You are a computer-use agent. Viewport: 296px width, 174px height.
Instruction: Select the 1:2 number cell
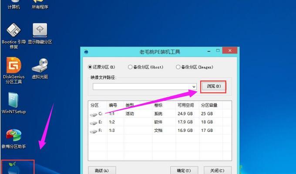coord(112,122)
